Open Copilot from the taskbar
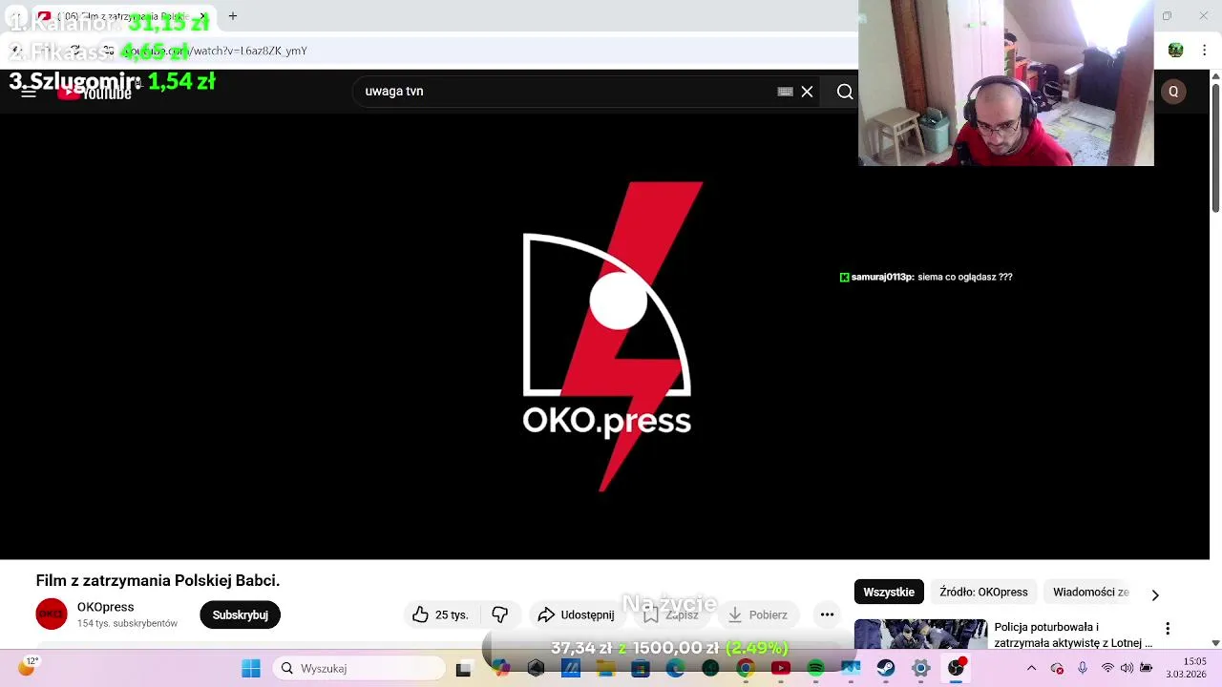Screen dimensions: 1222x687 (500, 669)
